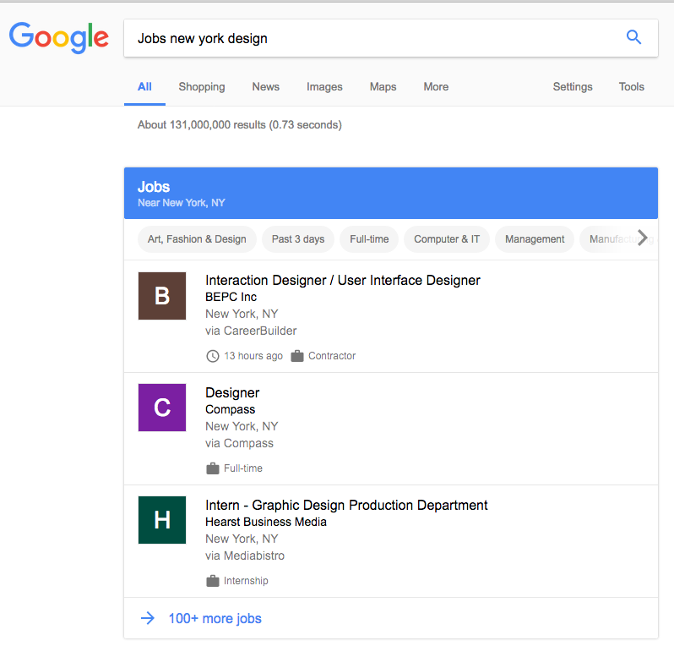Click the via Compass source text

pyautogui.click(x=239, y=444)
